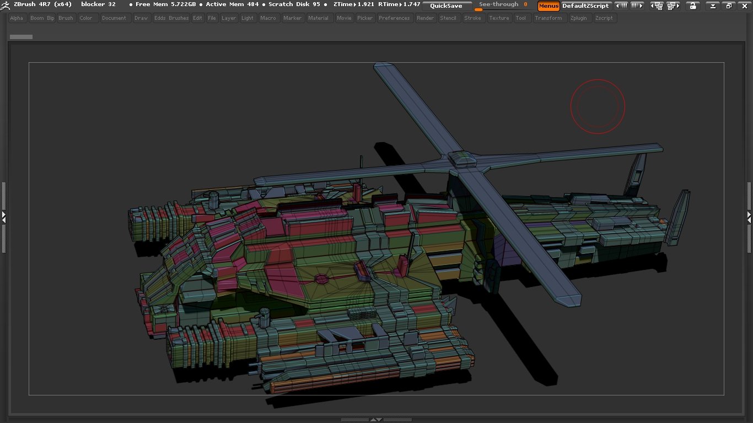
Task: Switch to the next UI layout
Action: (673, 6)
